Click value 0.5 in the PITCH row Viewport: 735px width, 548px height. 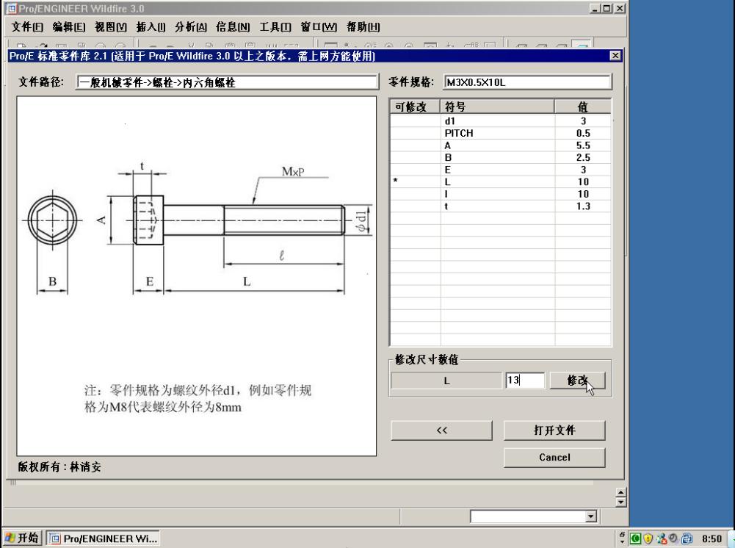583,133
